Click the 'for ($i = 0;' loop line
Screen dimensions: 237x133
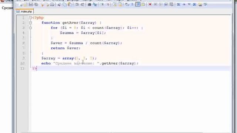[x=97, y=28]
